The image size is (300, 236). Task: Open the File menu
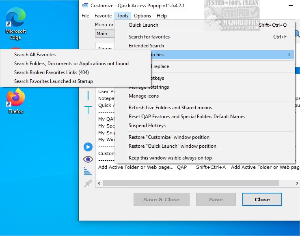coord(85,16)
